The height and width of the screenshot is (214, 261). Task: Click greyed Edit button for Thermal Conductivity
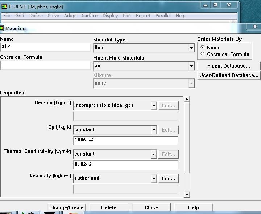click(x=168, y=154)
